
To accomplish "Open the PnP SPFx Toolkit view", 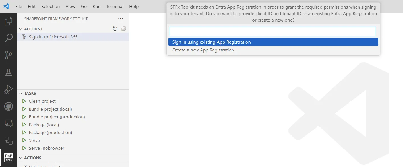I will tap(9, 157).
